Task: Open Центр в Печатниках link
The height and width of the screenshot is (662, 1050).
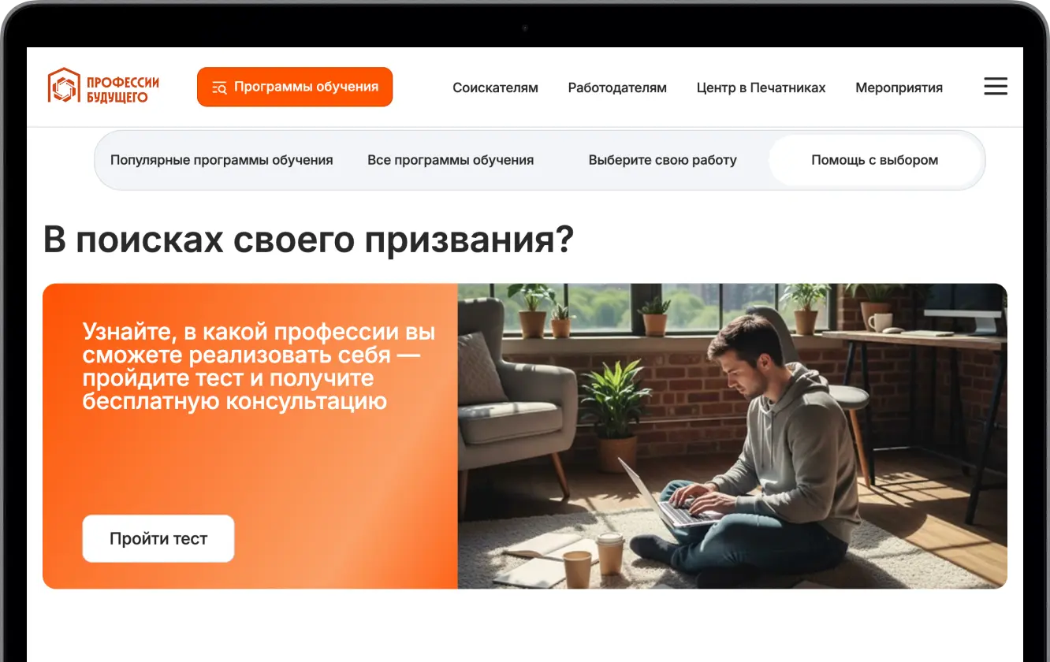Action: (x=761, y=87)
